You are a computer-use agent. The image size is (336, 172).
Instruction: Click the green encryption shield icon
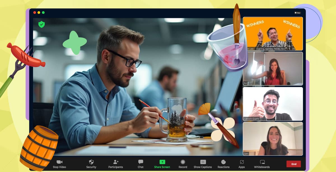pyautogui.click(x=41, y=24)
